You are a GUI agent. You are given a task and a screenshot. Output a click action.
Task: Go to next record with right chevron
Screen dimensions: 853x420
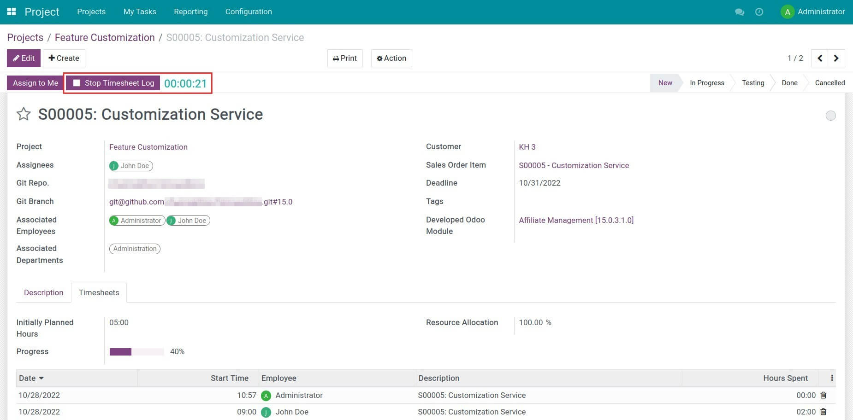[x=836, y=58]
